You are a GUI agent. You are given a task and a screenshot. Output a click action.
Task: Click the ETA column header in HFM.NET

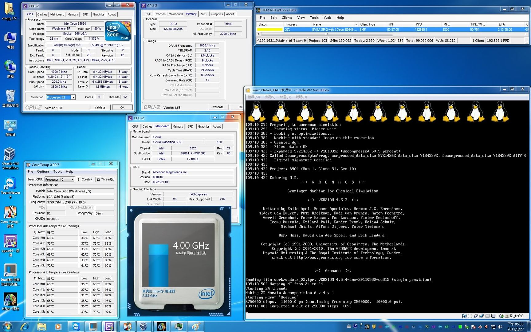click(x=510, y=24)
